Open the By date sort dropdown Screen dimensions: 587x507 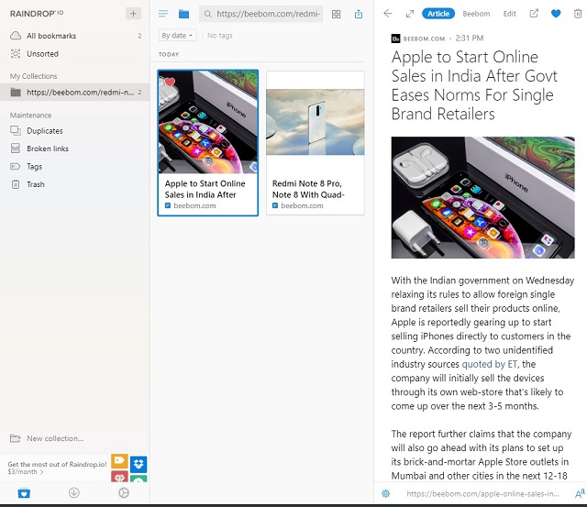(177, 36)
